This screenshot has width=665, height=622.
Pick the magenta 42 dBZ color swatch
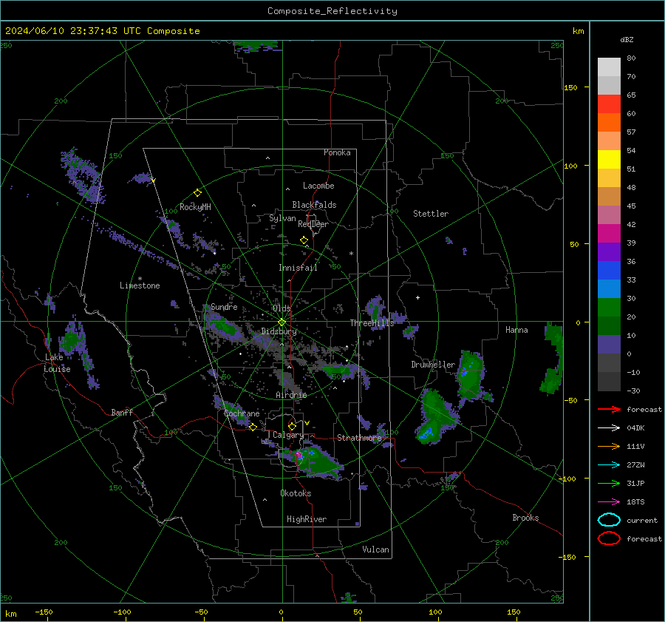pyautogui.click(x=609, y=234)
